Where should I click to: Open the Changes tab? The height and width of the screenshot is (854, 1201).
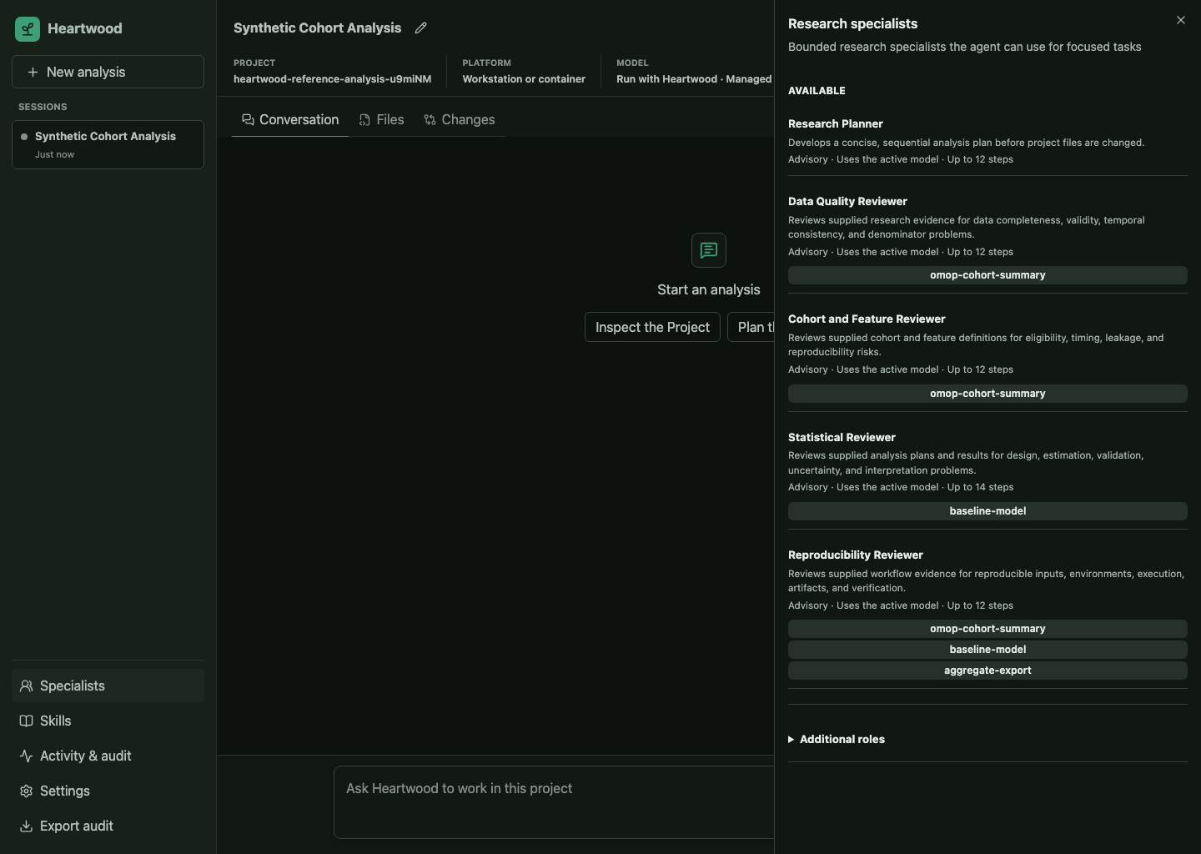coord(459,120)
